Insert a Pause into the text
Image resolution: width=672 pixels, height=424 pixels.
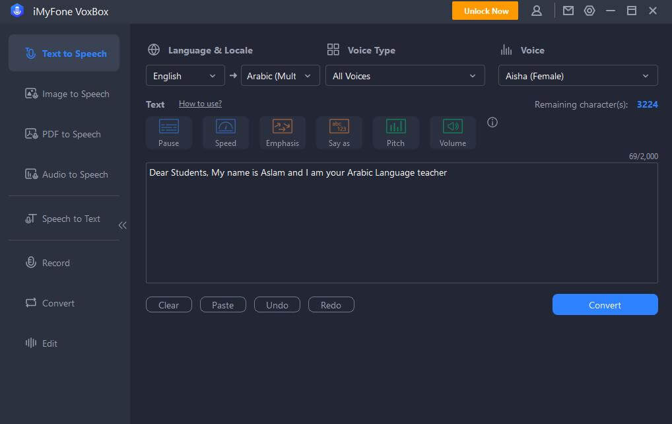pos(169,133)
